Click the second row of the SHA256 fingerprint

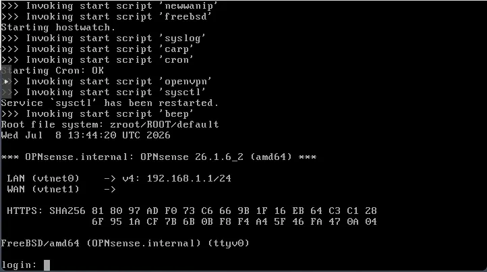point(234,221)
